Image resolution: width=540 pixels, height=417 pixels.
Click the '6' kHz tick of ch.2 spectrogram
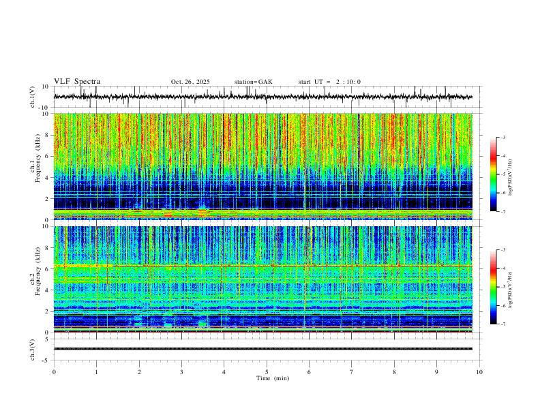pyautogui.click(x=48, y=268)
